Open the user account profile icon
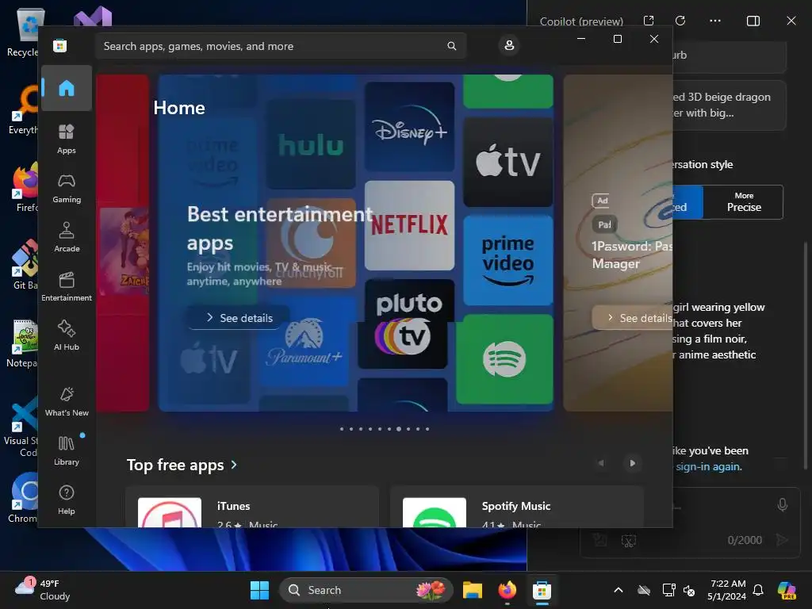Screen dimensions: 812x609 click(x=509, y=45)
